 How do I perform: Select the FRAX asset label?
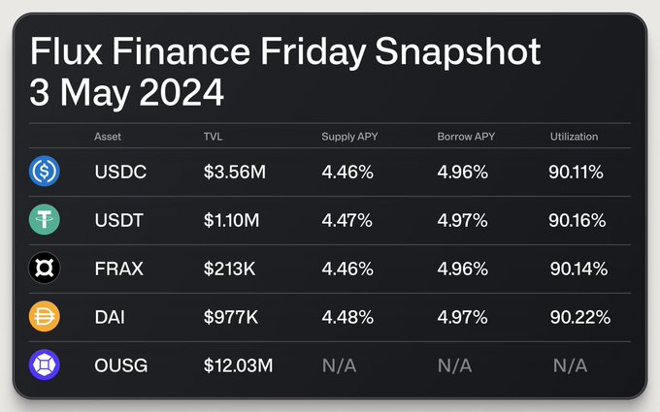(119, 269)
